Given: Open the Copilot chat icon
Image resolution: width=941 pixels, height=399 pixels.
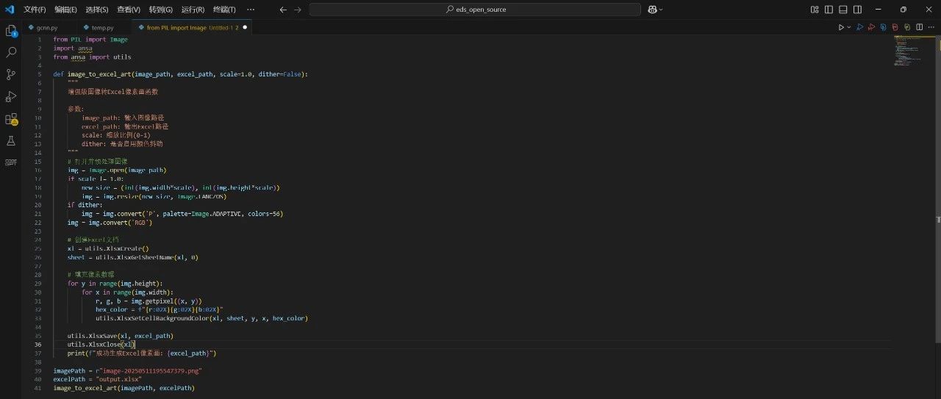Looking at the screenshot, I should click(x=652, y=10).
